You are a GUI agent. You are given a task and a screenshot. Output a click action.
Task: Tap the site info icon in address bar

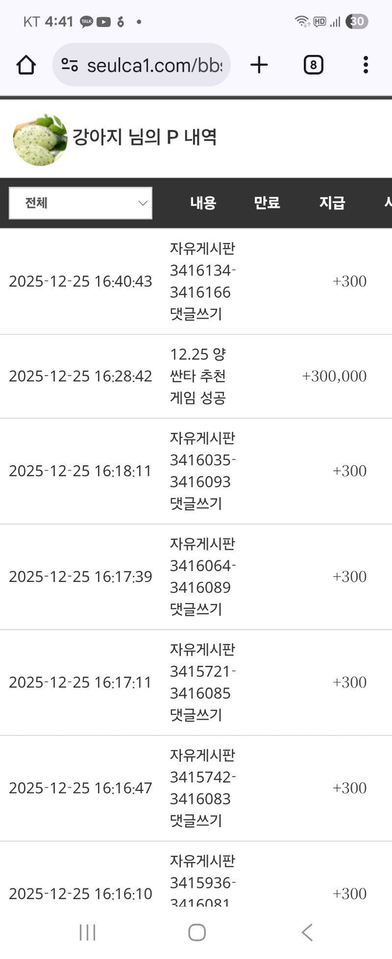pos(70,65)
